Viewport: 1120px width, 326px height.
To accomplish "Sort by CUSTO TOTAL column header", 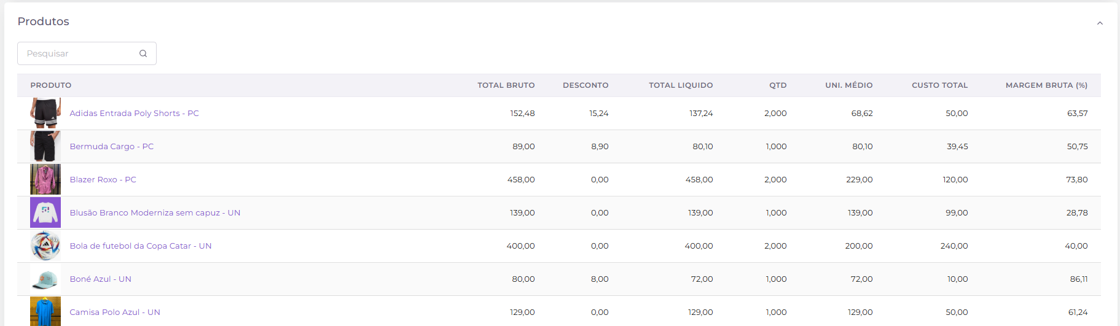I will click(939, 85).
